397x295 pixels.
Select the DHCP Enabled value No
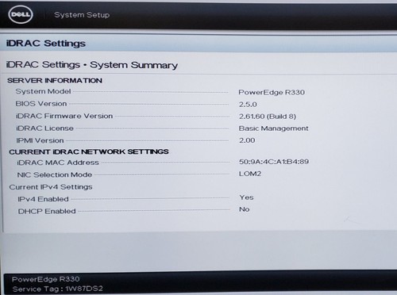pos(245,209)
